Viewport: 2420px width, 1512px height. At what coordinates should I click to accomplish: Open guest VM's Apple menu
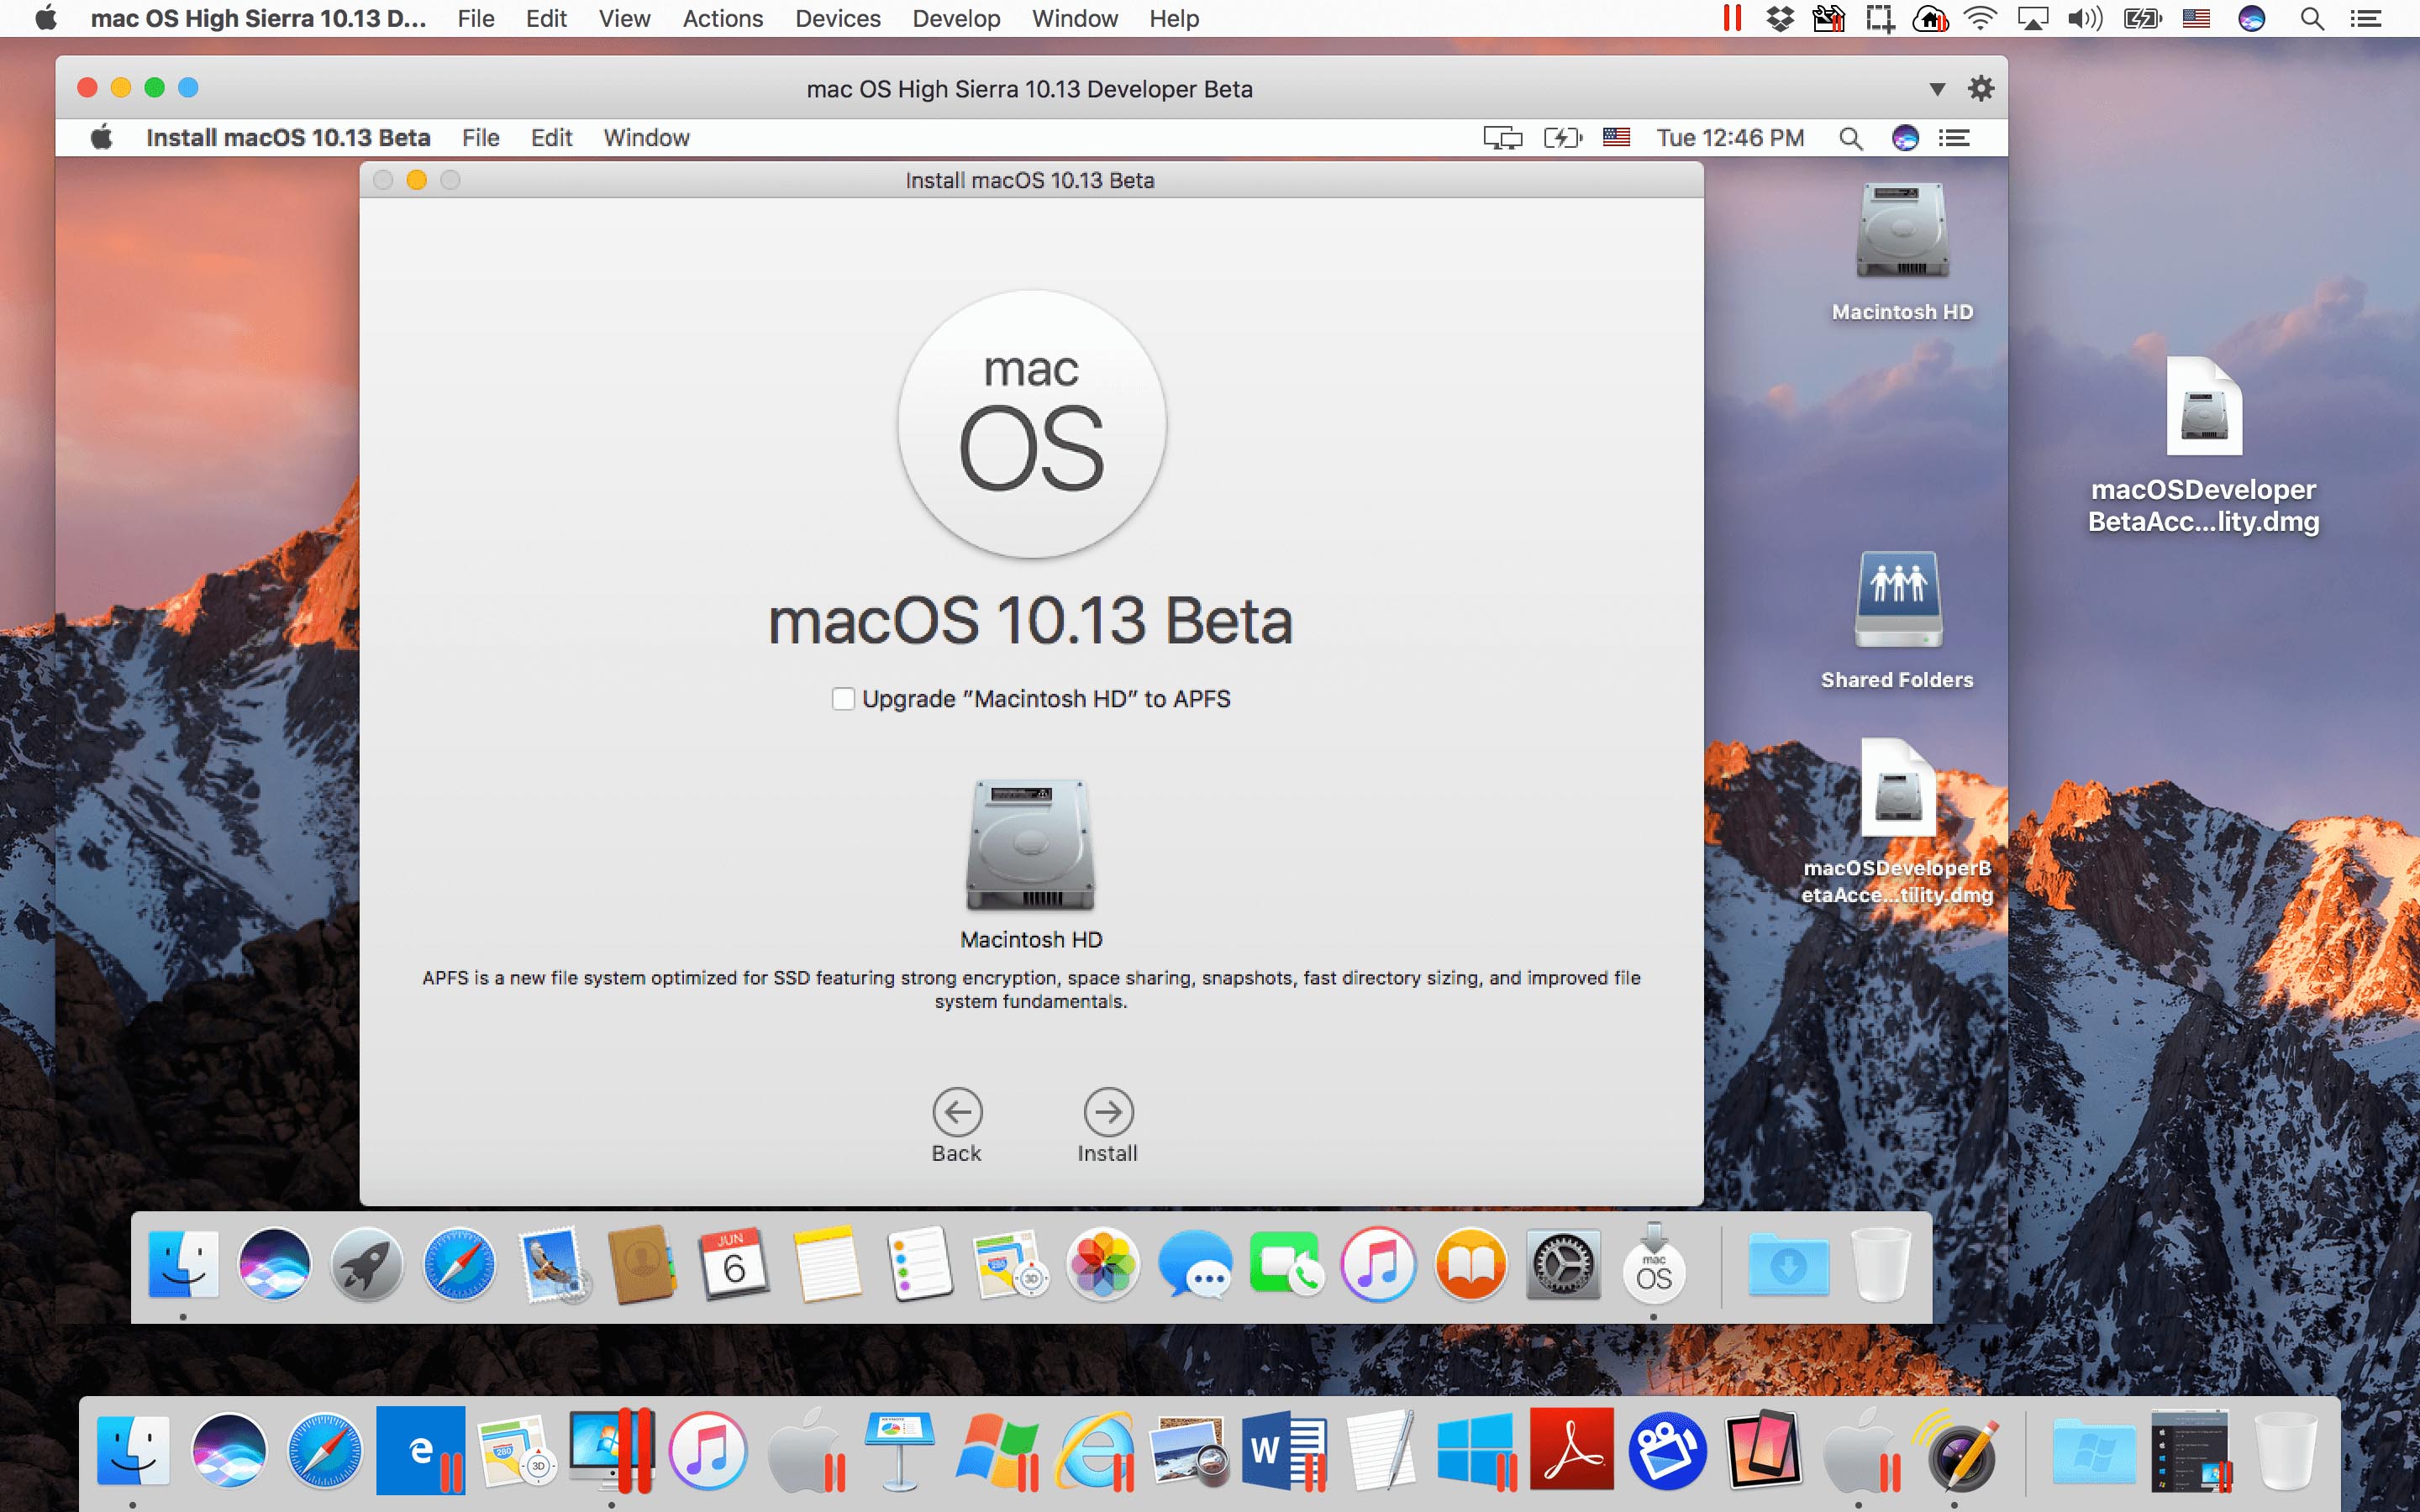(102, 137)
